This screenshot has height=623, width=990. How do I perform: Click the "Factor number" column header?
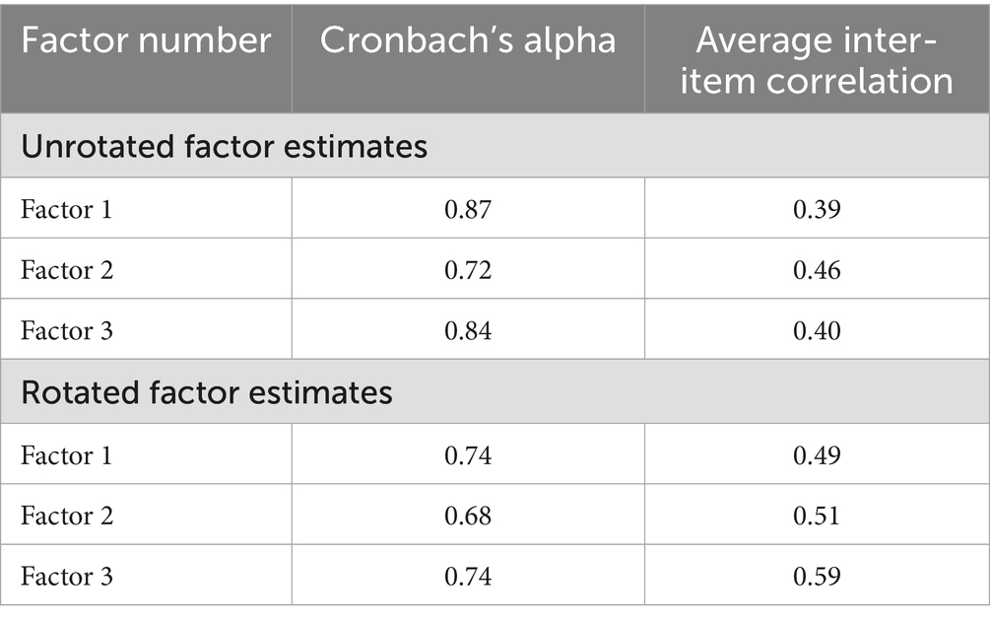click(146, 41)
